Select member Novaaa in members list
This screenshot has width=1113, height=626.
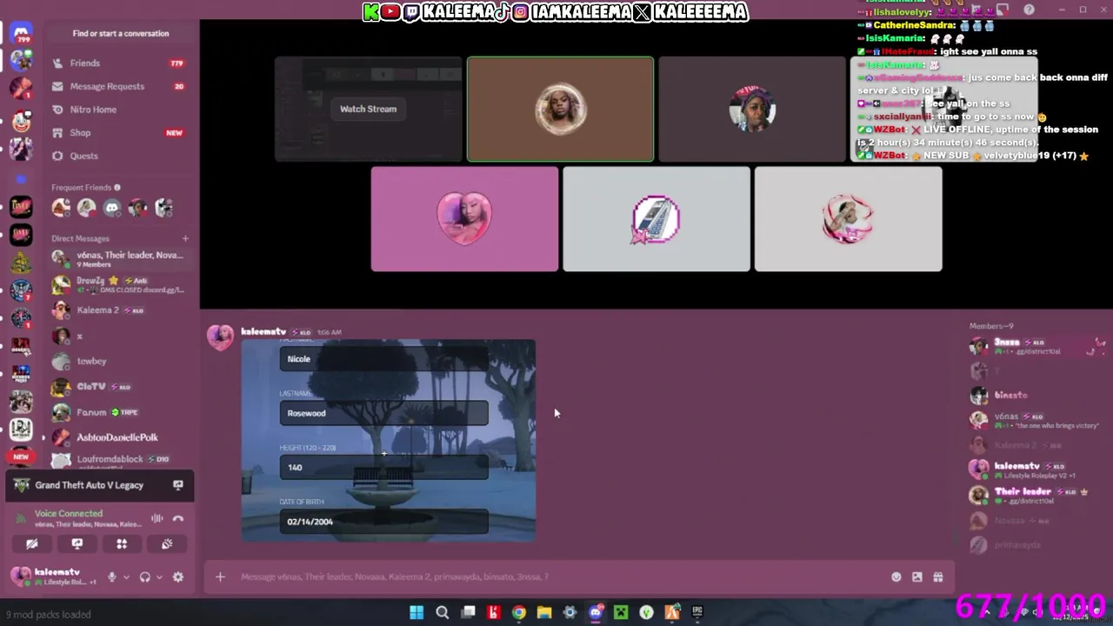tap(1037, 520)
